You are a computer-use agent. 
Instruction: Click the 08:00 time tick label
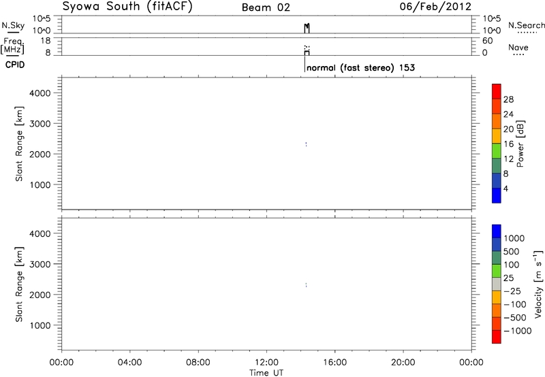pyautogui.click(x=198, y=363)
